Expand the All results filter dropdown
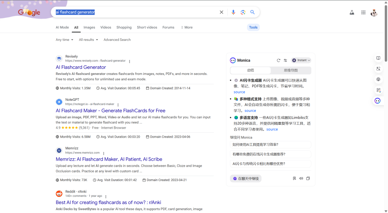 [88, 40]
